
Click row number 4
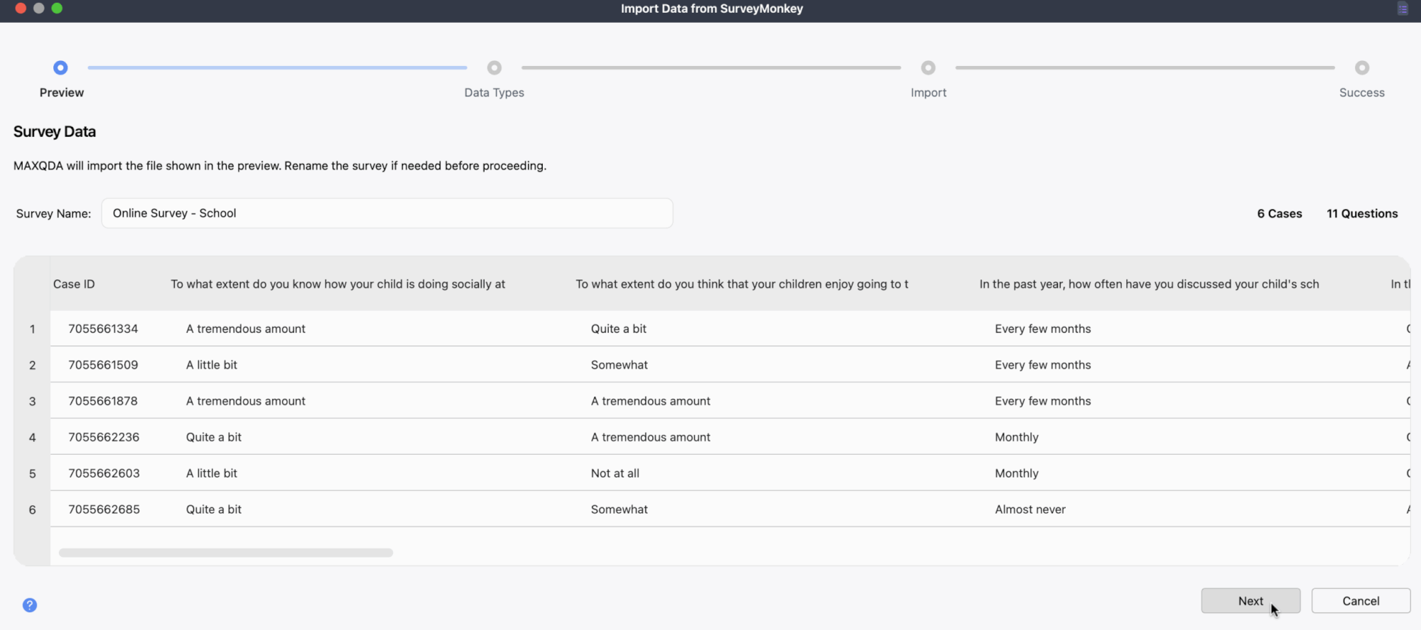pyautogui.click(x=32, y=437)
